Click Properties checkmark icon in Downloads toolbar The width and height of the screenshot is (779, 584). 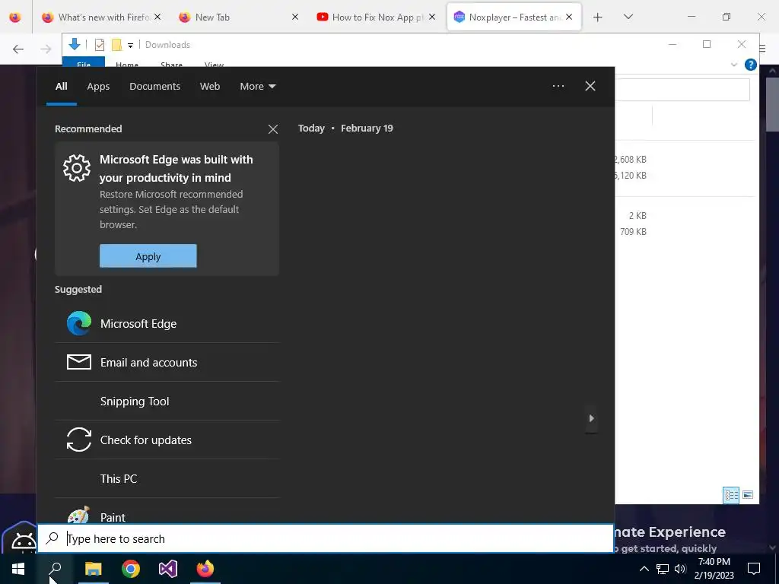tap(100, 45)
